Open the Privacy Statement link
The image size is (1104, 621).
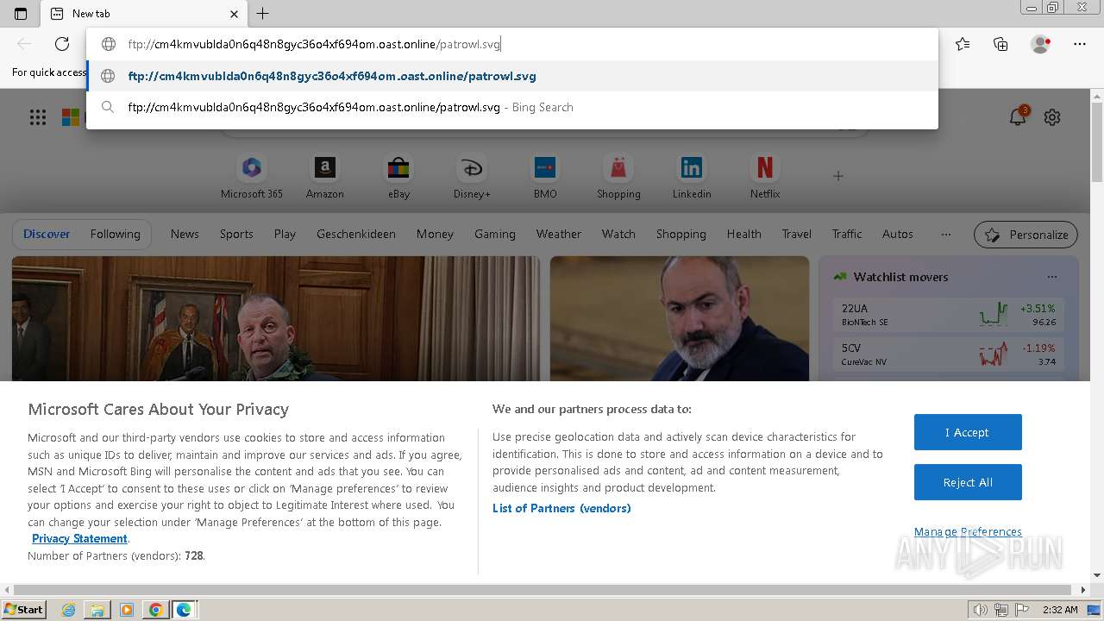[79, 538]
